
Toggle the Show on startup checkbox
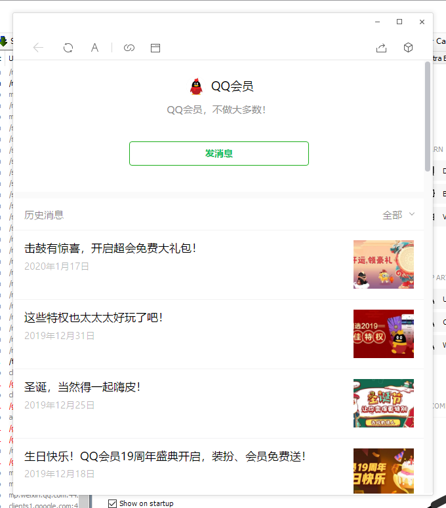coord(112,503)
